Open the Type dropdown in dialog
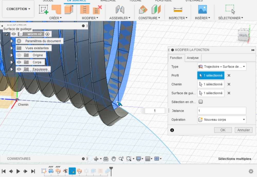 222,67
